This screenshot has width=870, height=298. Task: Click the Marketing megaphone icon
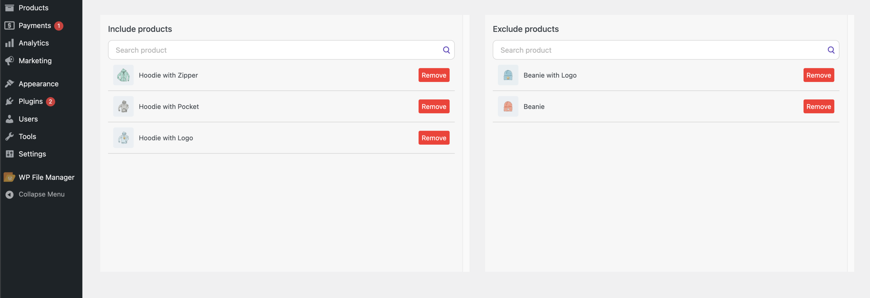click(9, 60)
